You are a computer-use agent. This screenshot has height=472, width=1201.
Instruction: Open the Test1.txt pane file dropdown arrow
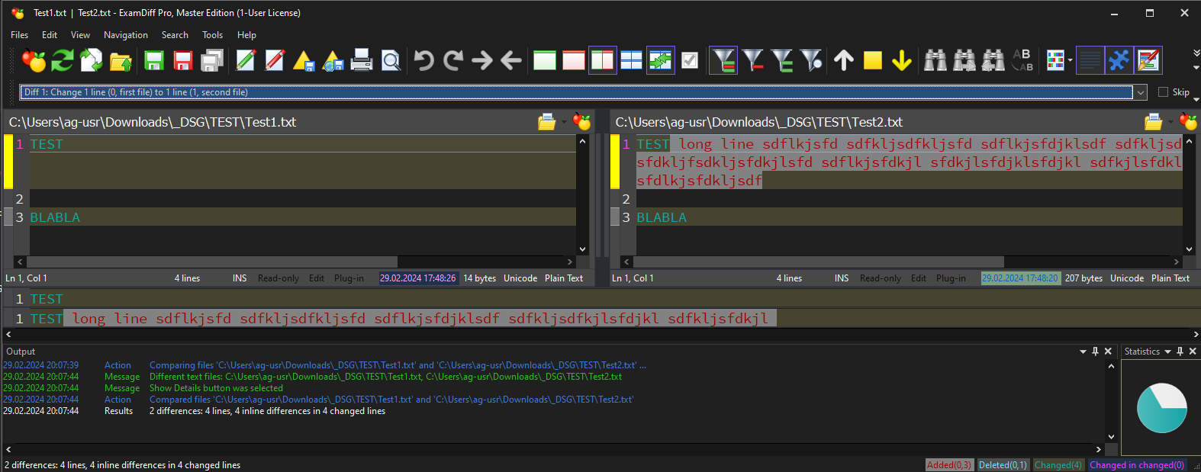565,122
